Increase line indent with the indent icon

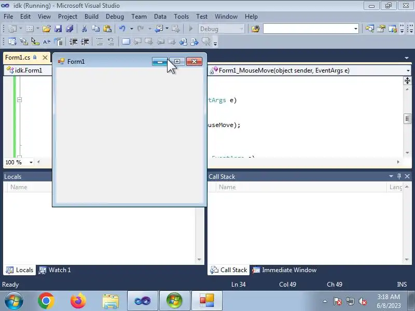85,41
